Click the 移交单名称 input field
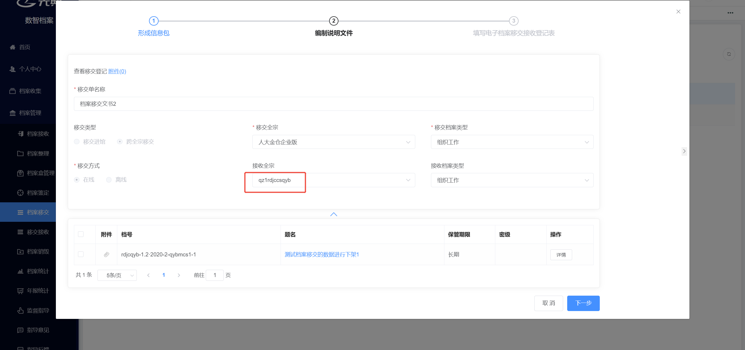This screenshot has height=350, width=745. [x=334, y=104]
